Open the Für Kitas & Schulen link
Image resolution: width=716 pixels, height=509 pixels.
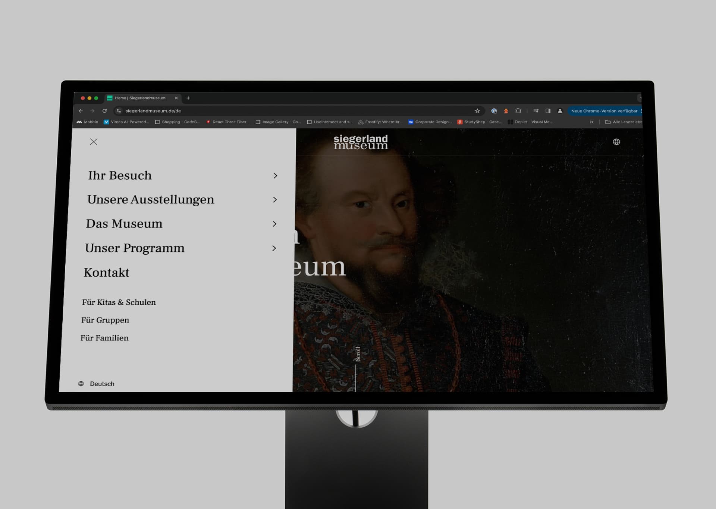point(119,302)
